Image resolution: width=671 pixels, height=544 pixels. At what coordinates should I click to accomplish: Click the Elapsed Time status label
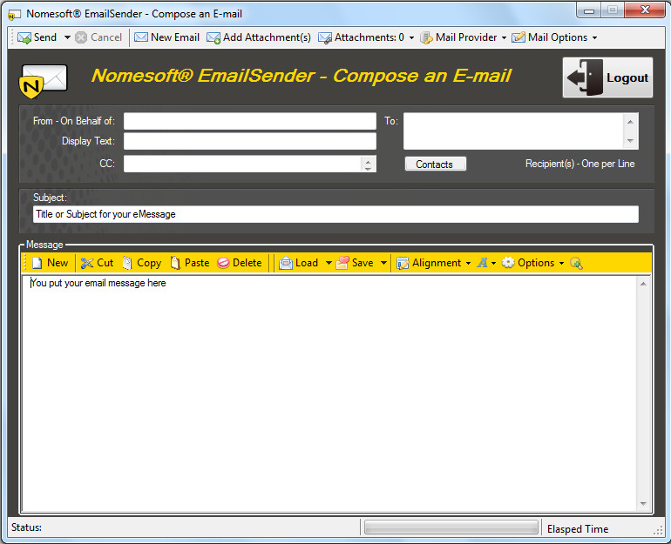point(578,529)
